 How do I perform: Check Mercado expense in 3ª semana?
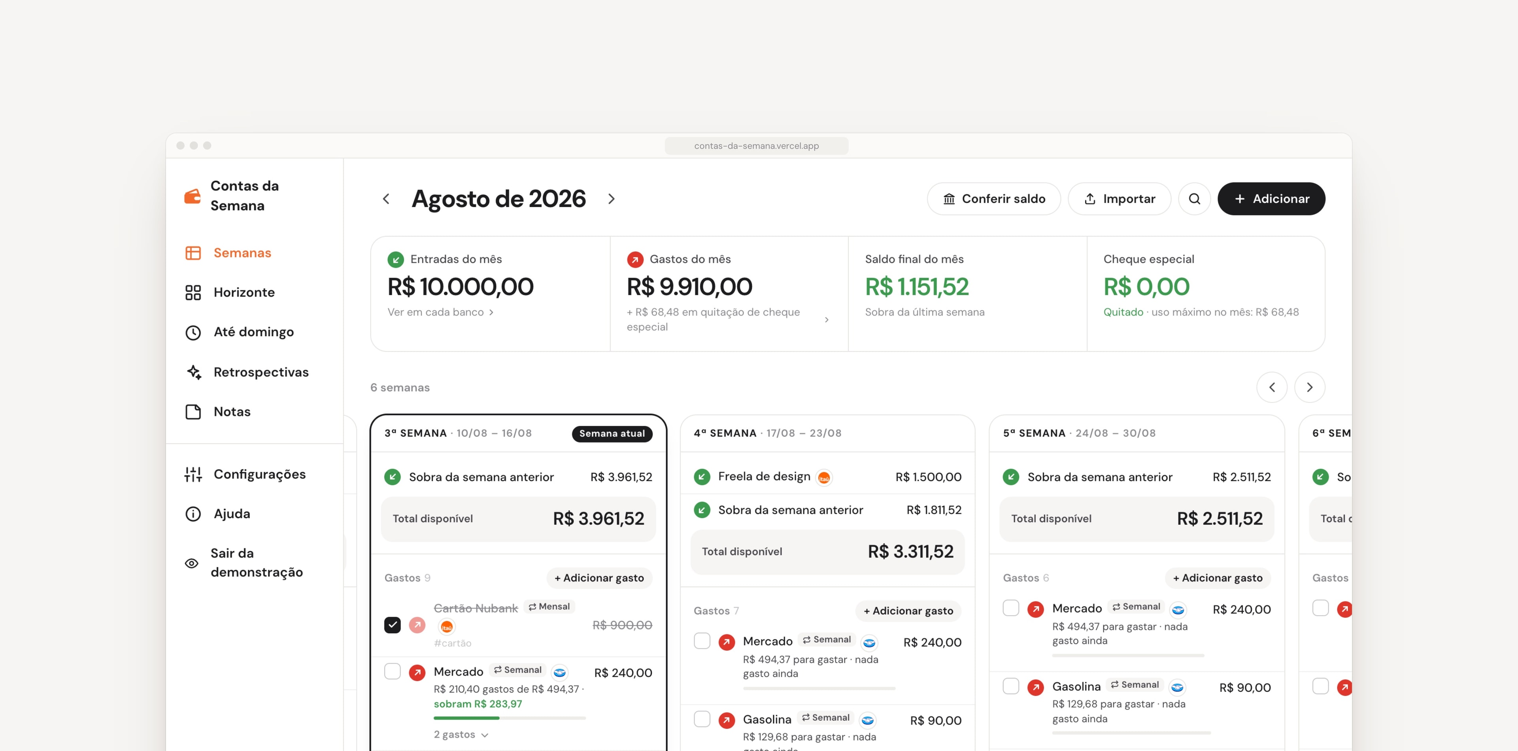click(x=393, y=672)
